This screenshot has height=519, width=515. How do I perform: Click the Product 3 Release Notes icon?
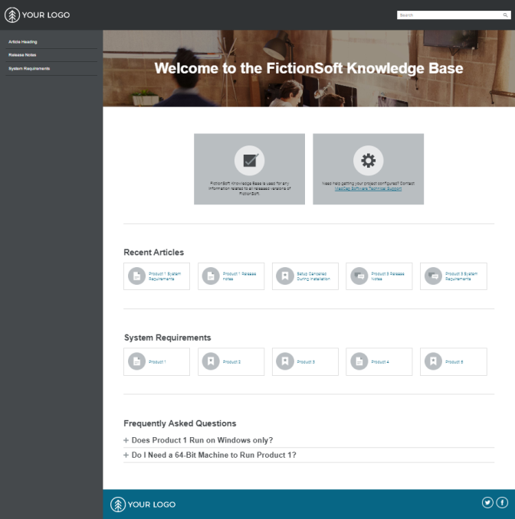(359, 276)
